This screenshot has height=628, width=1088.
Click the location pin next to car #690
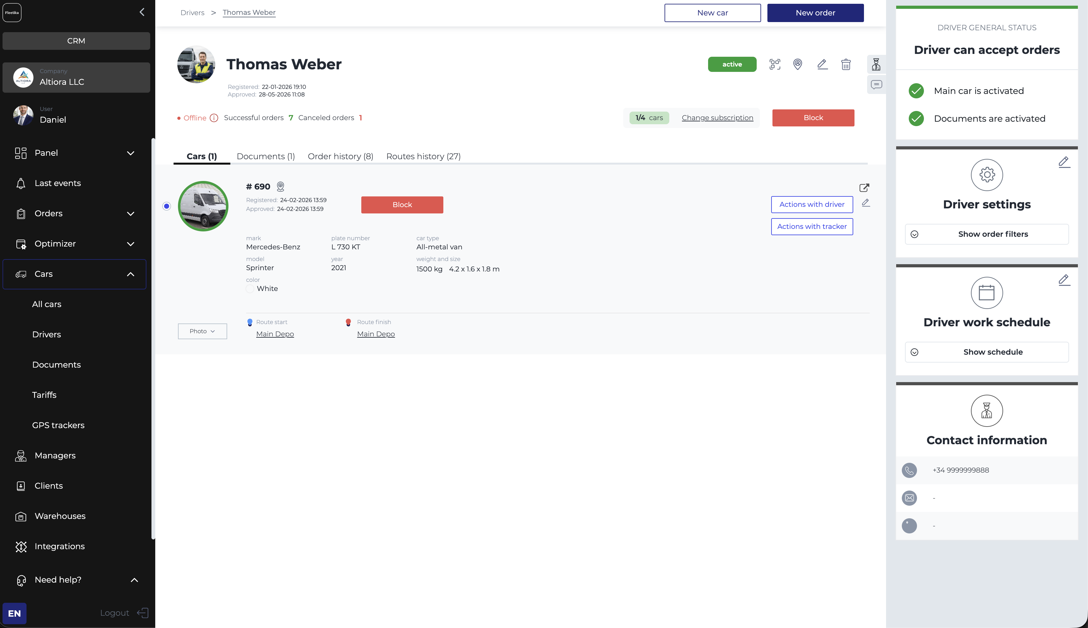281,186
